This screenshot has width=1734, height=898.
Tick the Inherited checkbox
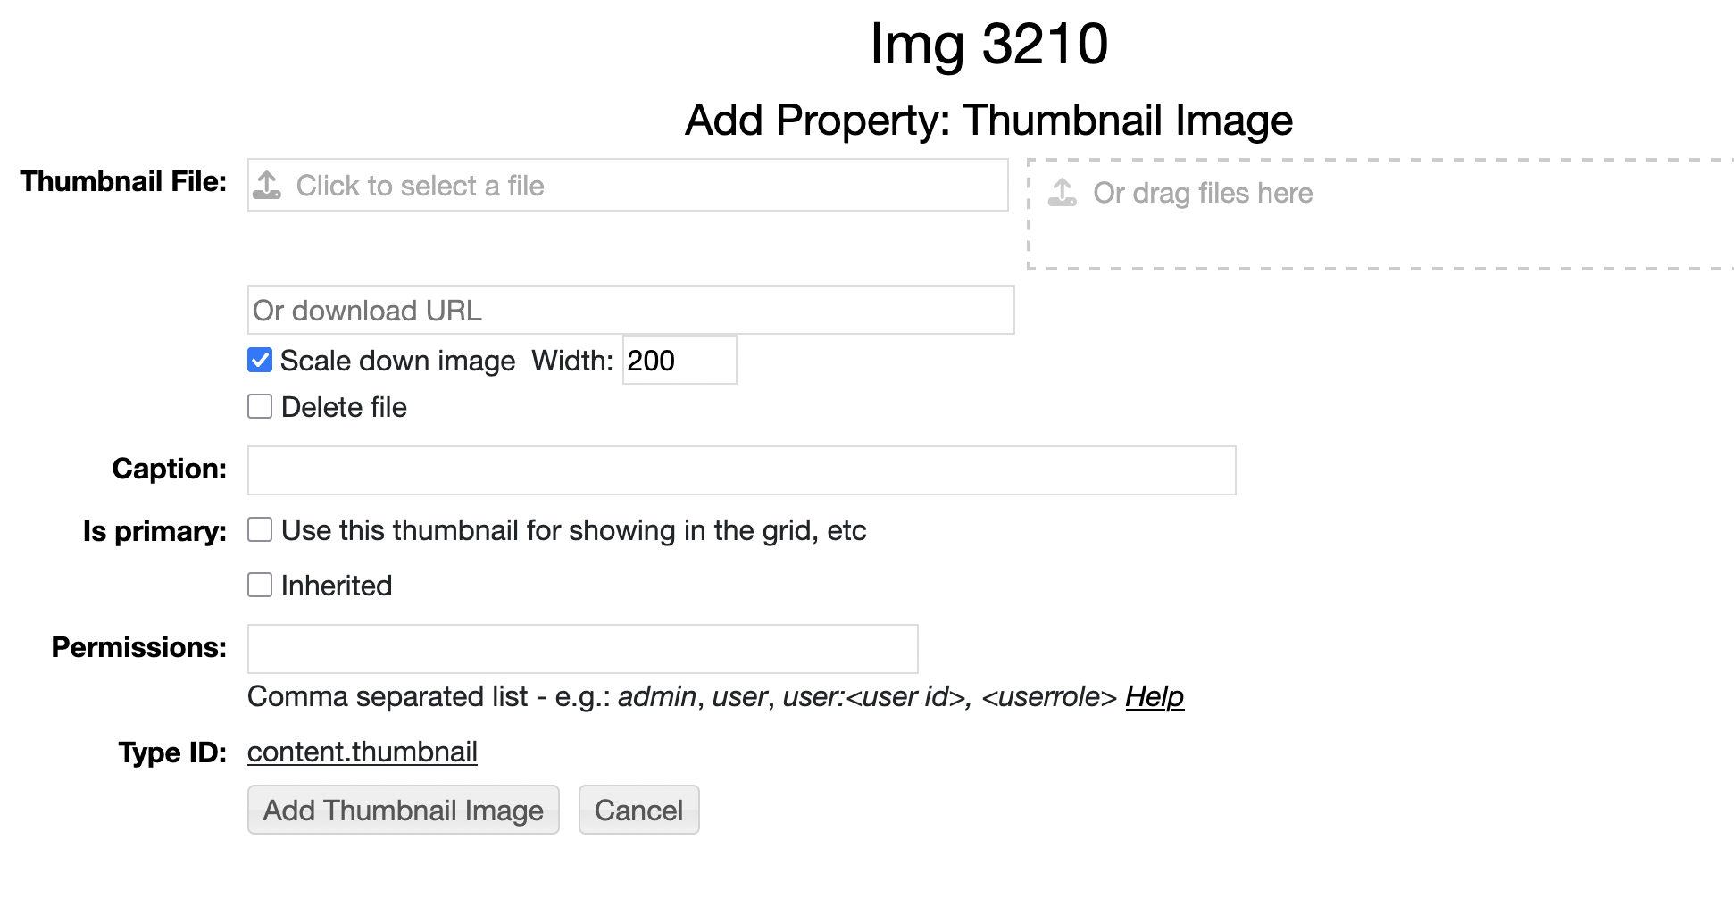(x=260, y=586)
